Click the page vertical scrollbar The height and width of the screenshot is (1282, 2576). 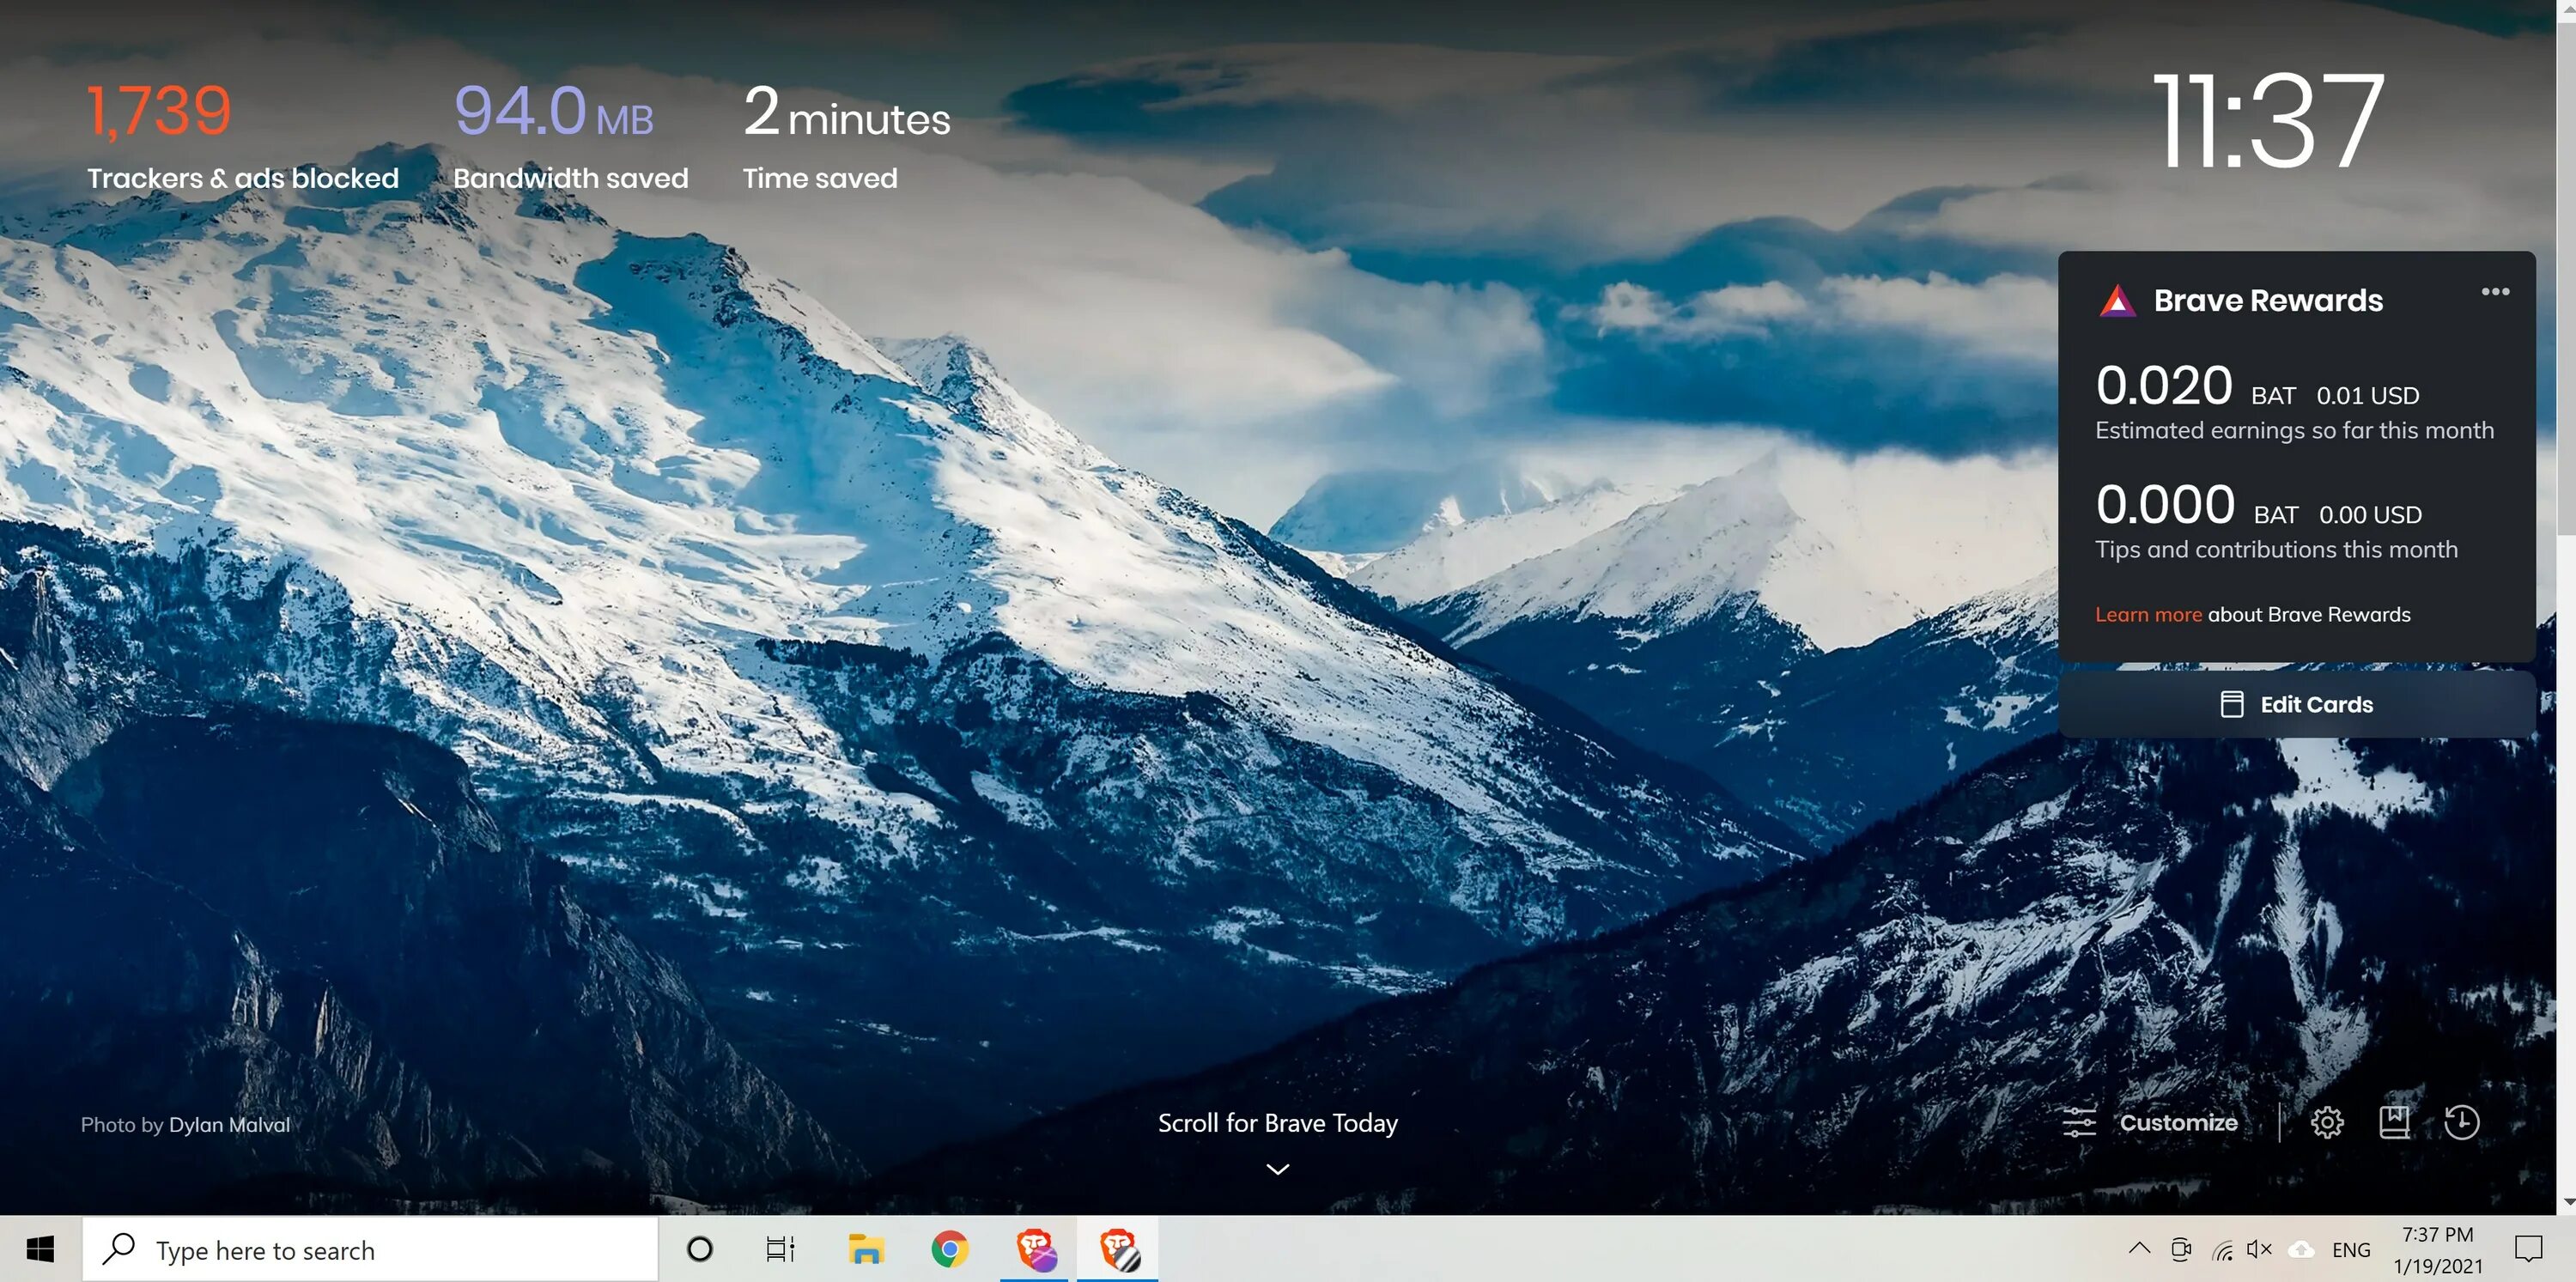point(2566,280)
